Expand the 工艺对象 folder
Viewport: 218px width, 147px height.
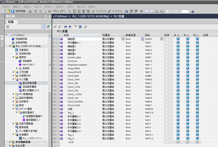[13, 72]
